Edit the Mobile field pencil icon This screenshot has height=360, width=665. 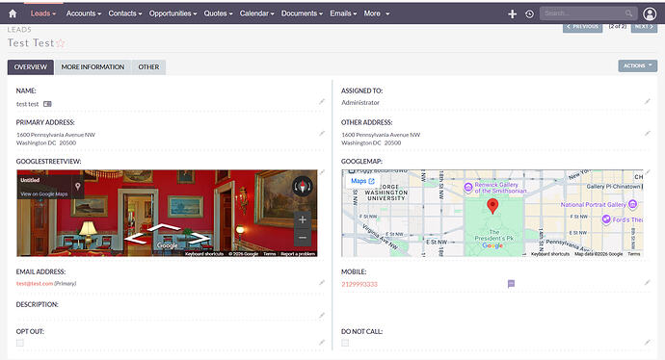tap(648, 282)
